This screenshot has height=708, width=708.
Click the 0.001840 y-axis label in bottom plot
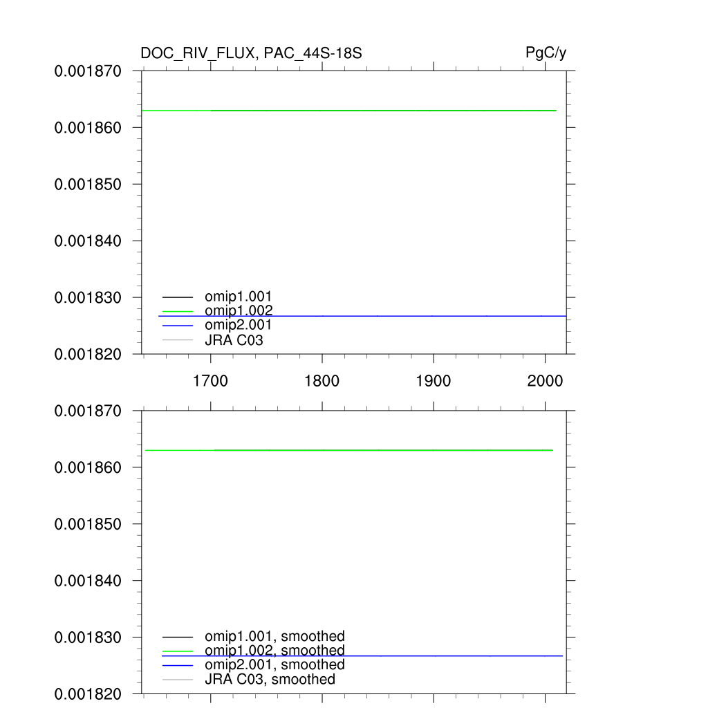click(x=88, y=581)
